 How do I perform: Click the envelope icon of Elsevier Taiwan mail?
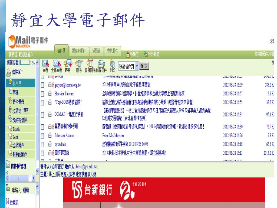point(50,93)
